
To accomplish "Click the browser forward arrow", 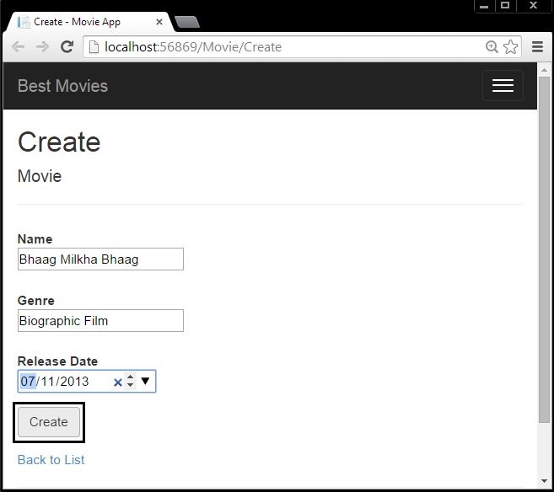I will 42,46.
